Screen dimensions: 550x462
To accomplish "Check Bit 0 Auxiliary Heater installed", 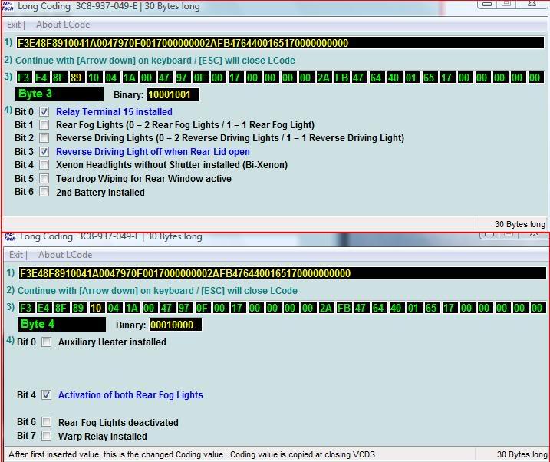I will pos(46,342).
